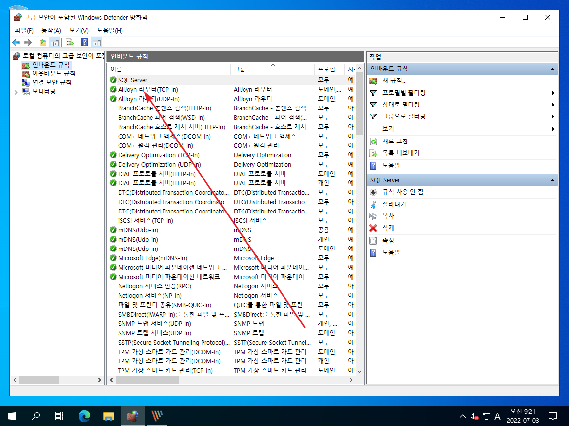Click the muted volume tray icon
Image resolution: width=569 pixels, height=426 pixels.
(x=474, y=416)
